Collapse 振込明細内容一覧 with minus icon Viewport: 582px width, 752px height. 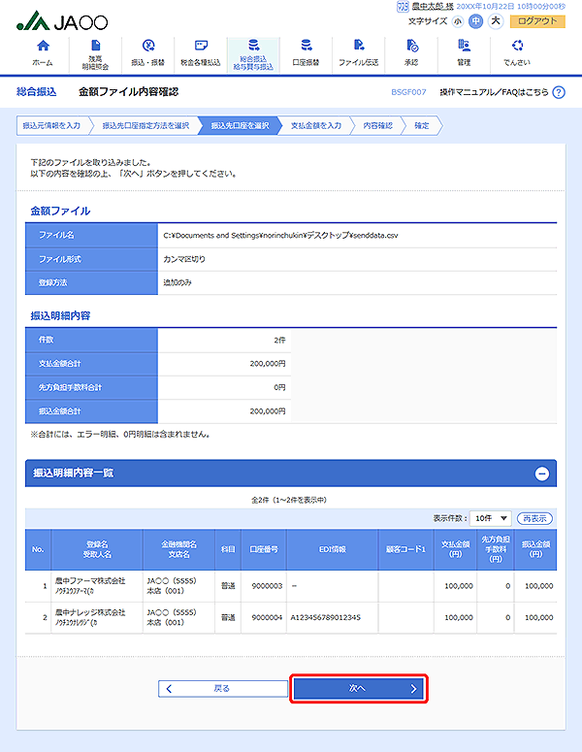(541, 474)
